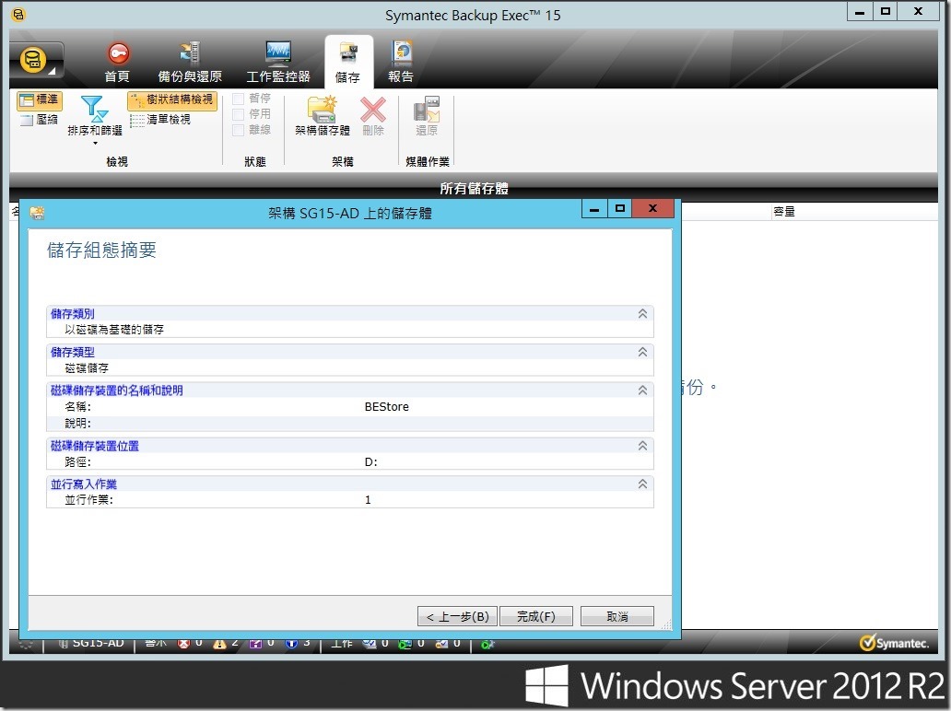The height and width of the screenshot is (711, 951).
Task: Switch to 壓縮 compact view
Action: (x=40, y=120)
